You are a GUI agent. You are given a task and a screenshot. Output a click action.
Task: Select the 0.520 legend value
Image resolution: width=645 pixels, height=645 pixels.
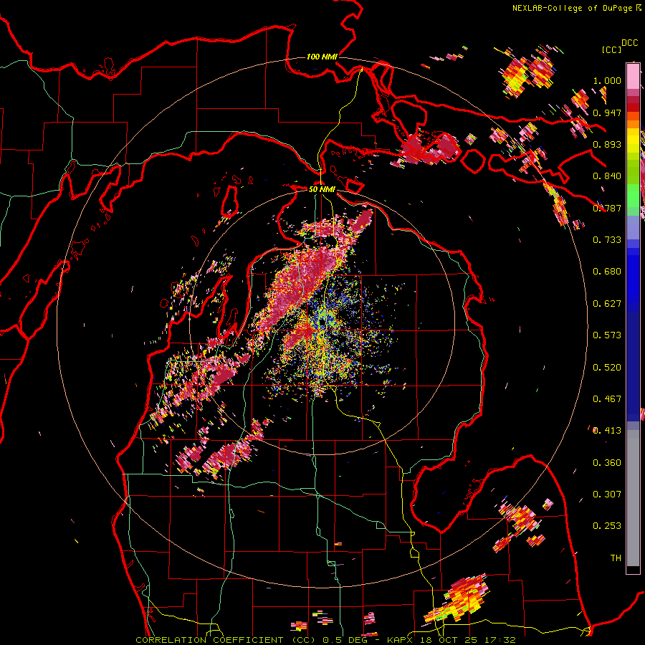pyautogui.click(x=607, y=368)
